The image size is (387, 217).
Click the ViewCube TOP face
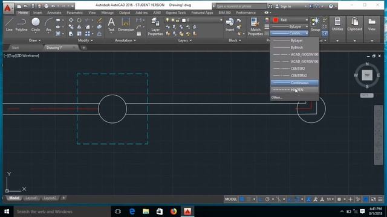(x=367, y=75)
